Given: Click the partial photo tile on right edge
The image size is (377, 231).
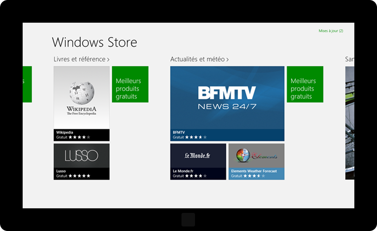Looking at the screenshot, I should (x=349, y=123).
